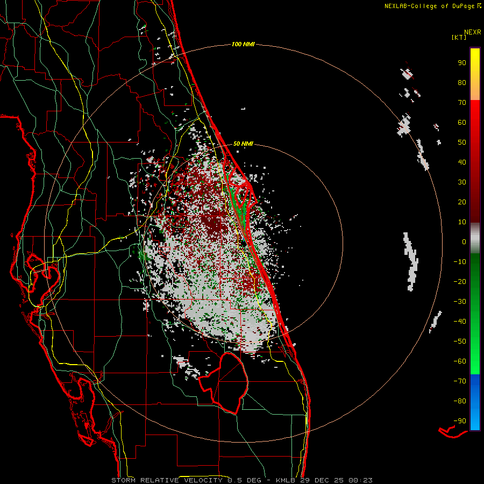Click the [KT] units label
484x484 pixels.
[x=459, y=37]
